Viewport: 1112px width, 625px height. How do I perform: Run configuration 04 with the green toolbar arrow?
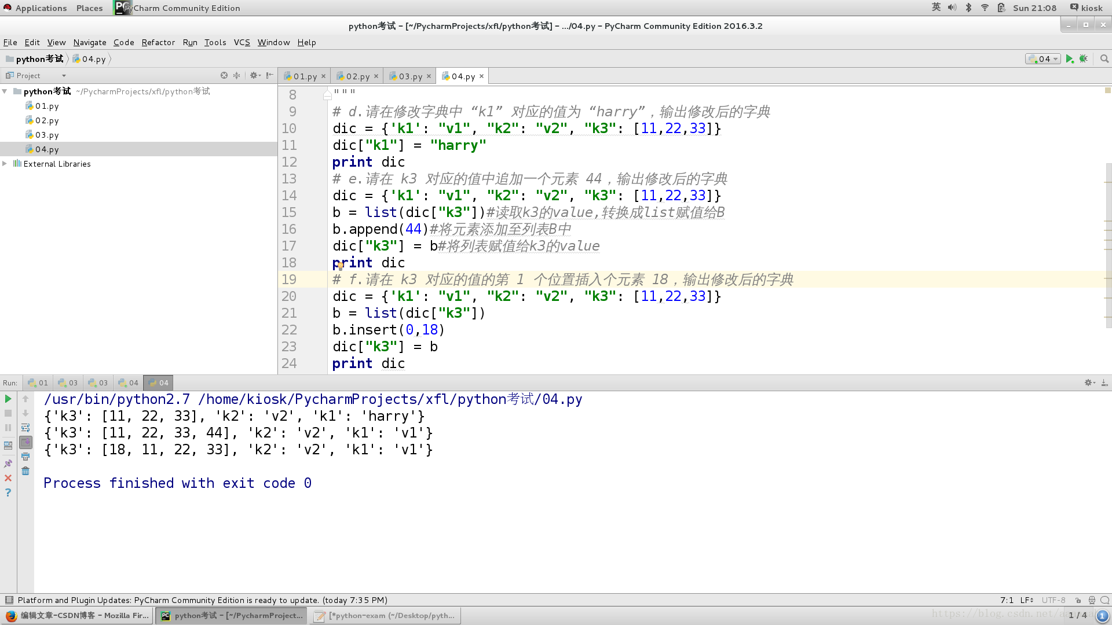coord(1070,59)
